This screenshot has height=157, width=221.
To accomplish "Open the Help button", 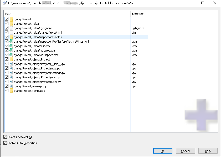I will tap(208, 151).
